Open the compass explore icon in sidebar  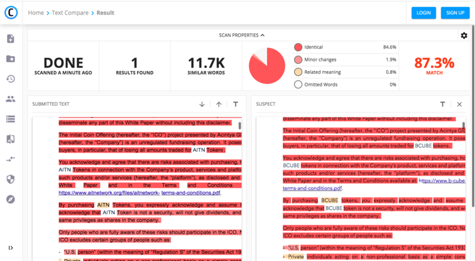tap(11, 199)
